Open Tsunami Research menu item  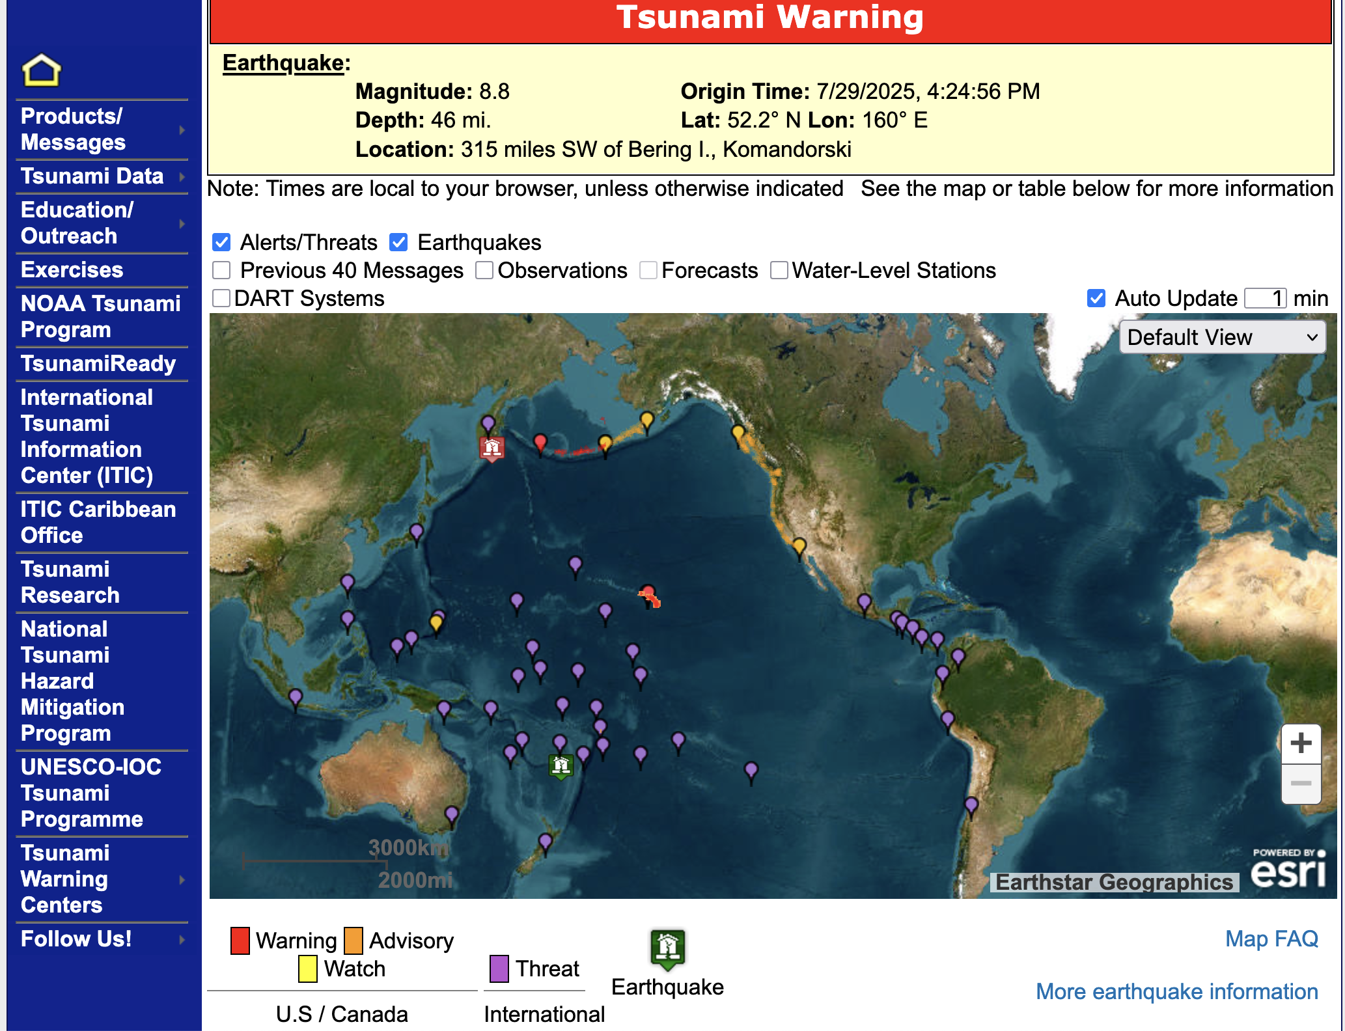(x=70, y=583)
